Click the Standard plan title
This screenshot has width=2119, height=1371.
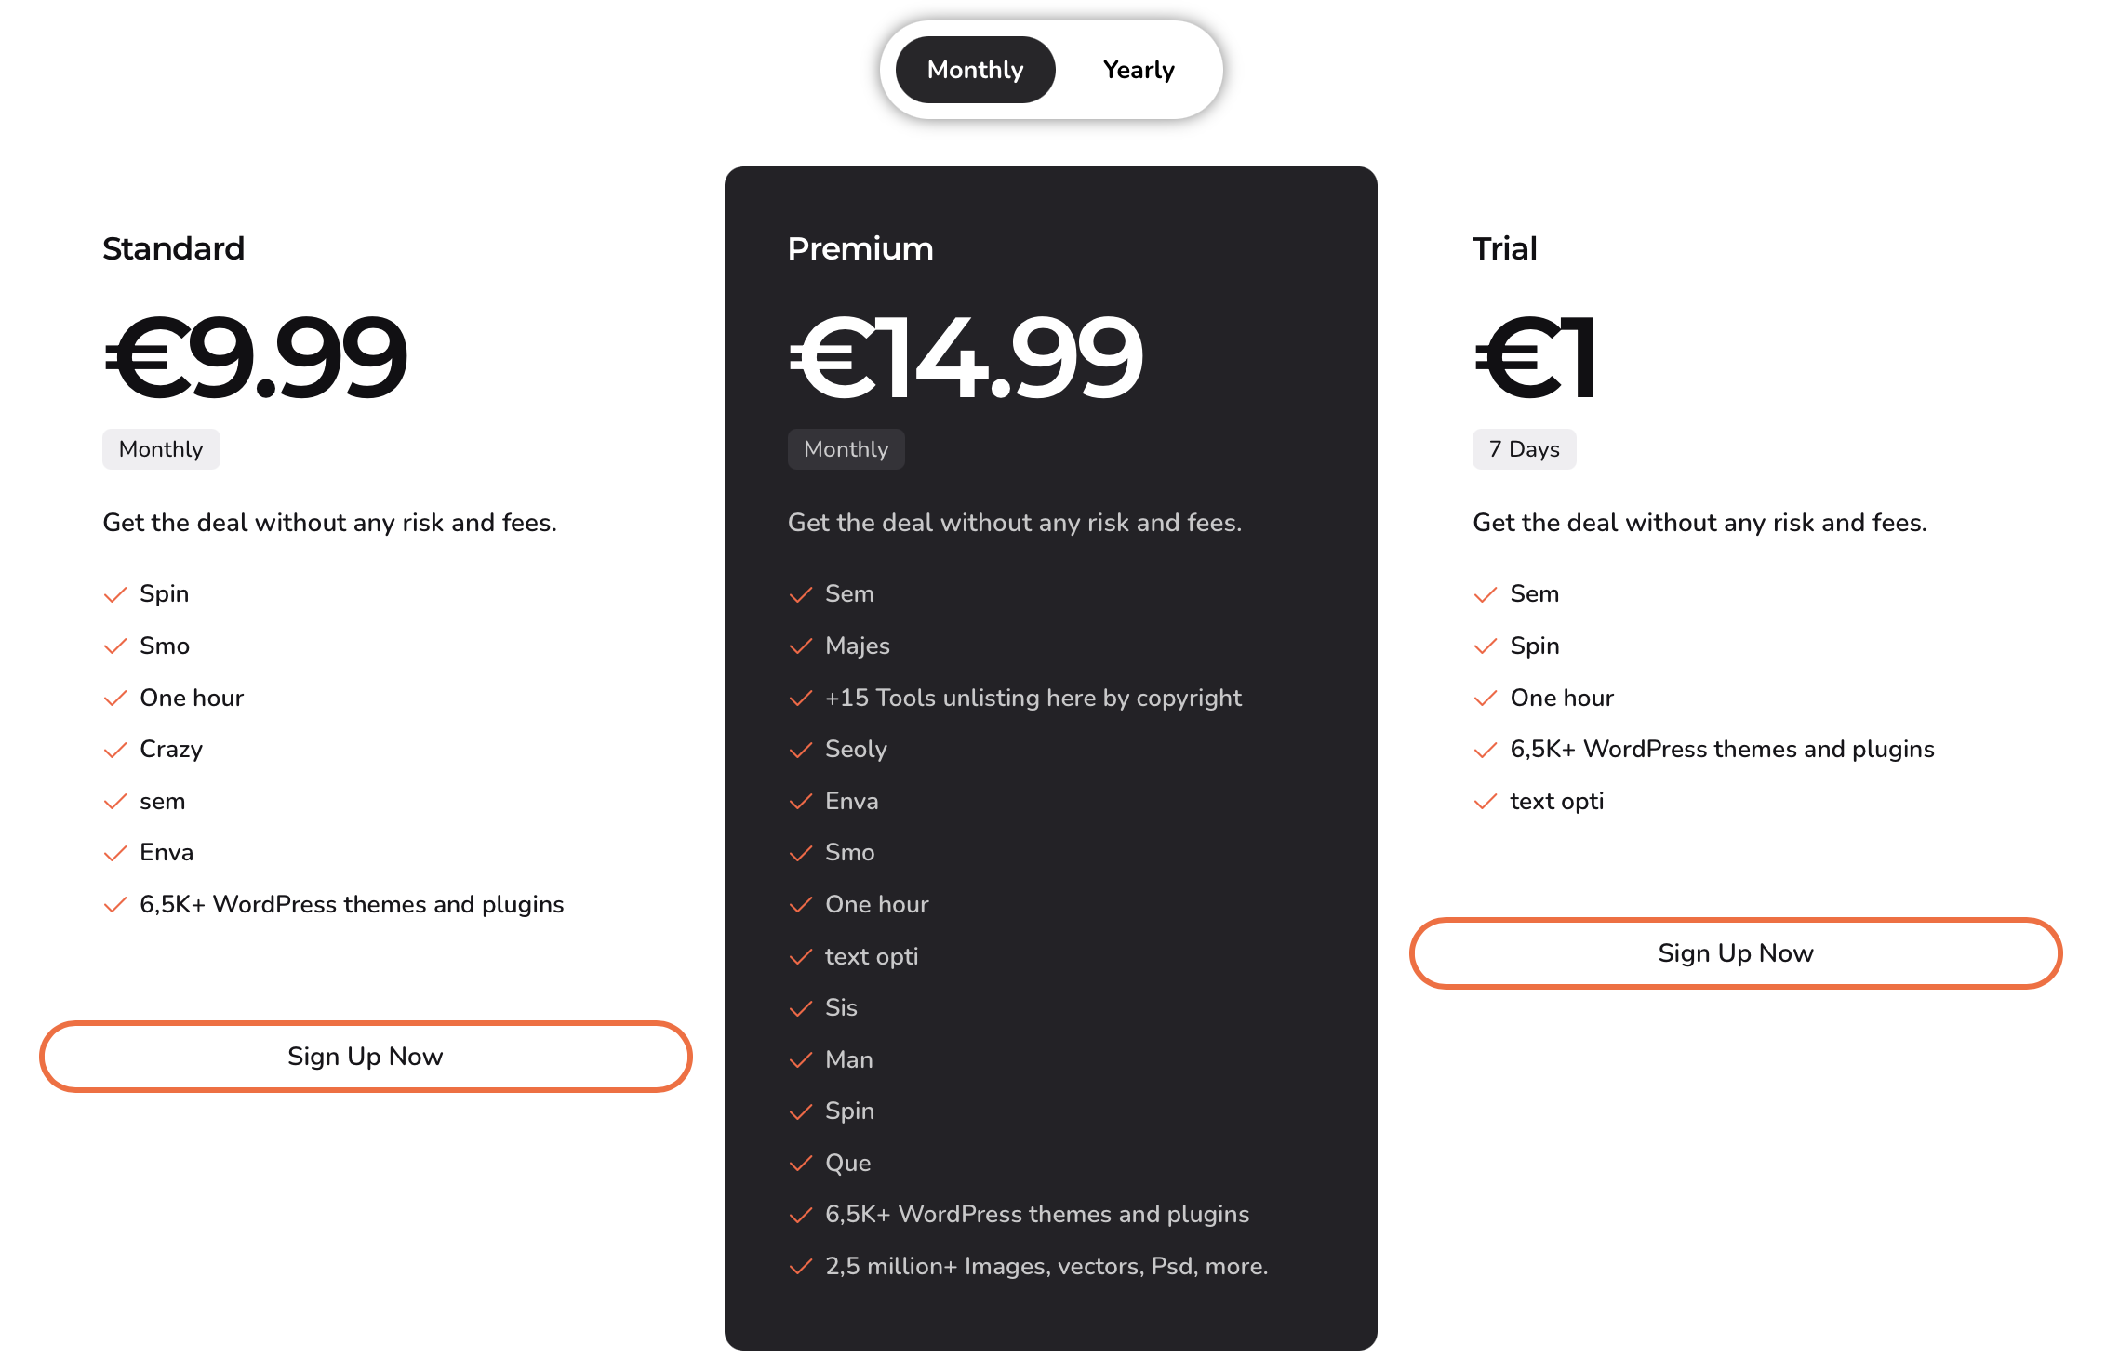point(173,249)
